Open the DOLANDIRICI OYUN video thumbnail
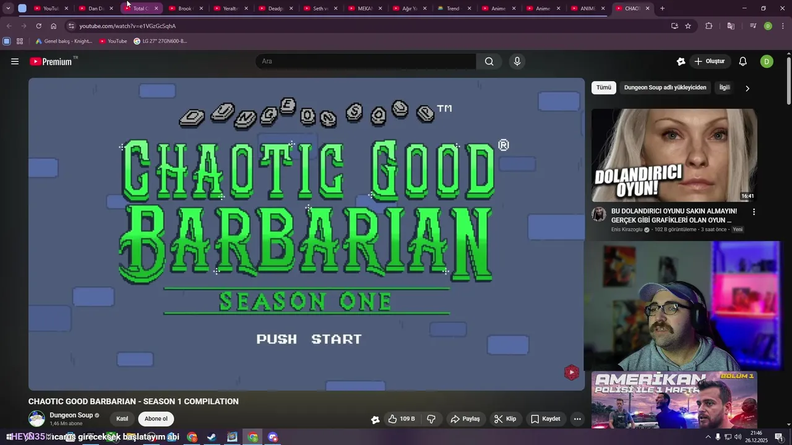 (674, 155)
